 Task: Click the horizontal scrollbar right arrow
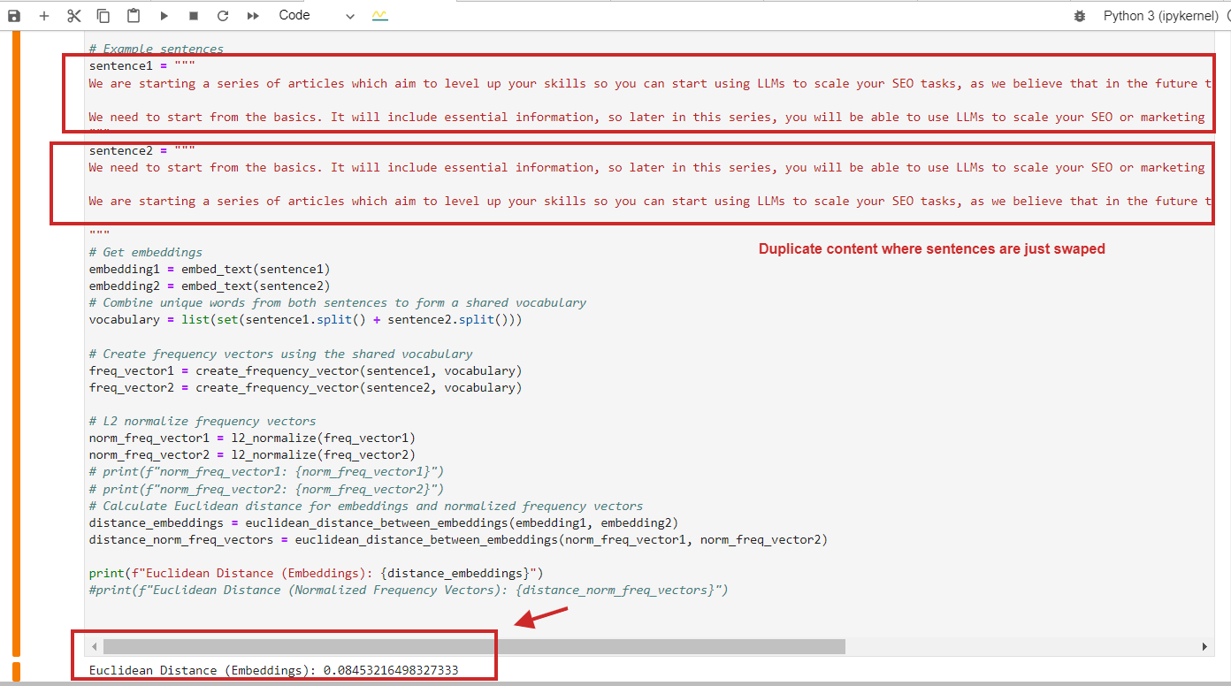(1204, 647)
